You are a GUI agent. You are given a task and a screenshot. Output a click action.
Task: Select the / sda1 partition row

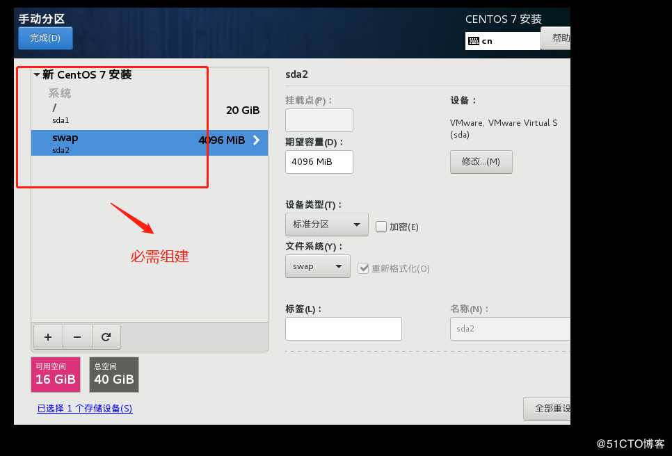coord(150,113)
